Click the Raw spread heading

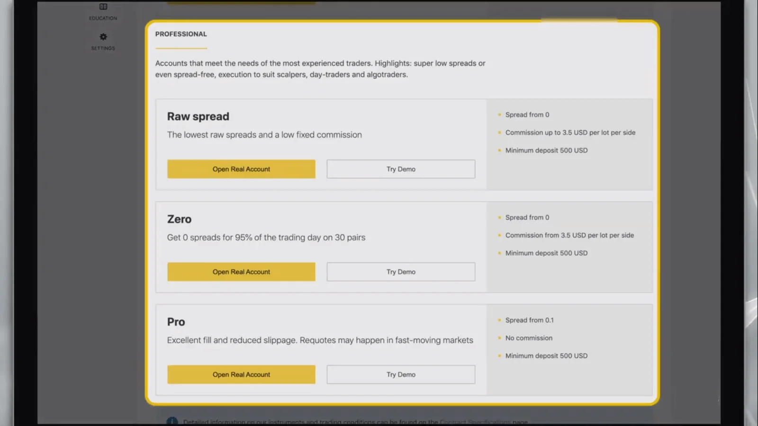198,116
